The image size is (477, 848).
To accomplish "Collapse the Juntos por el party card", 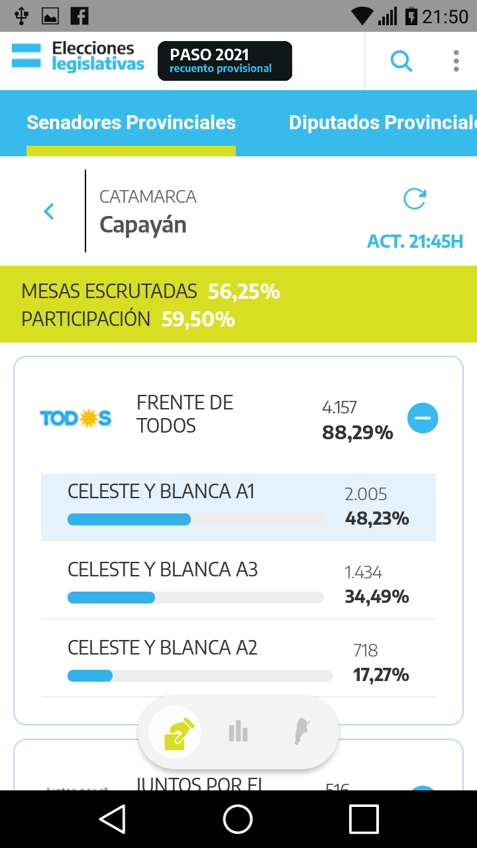I will pos(423,788).
